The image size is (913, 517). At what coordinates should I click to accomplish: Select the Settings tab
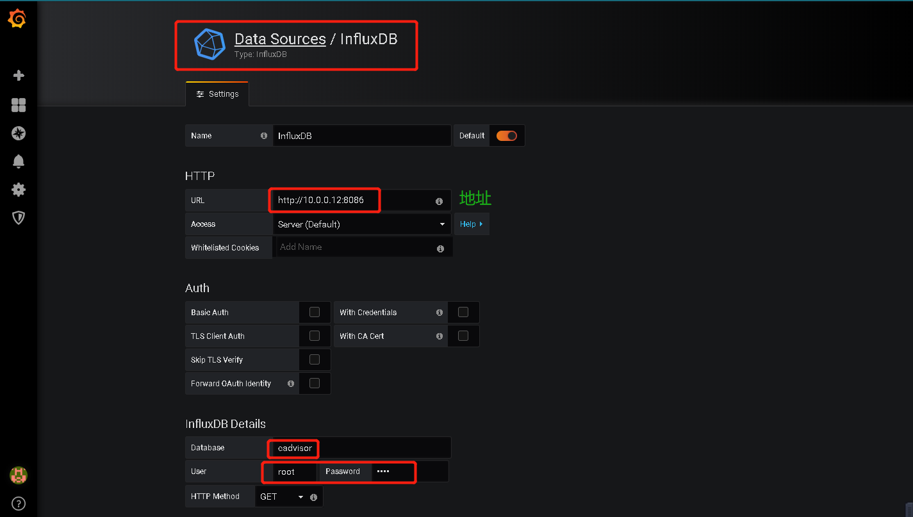[x=217, y=94]
